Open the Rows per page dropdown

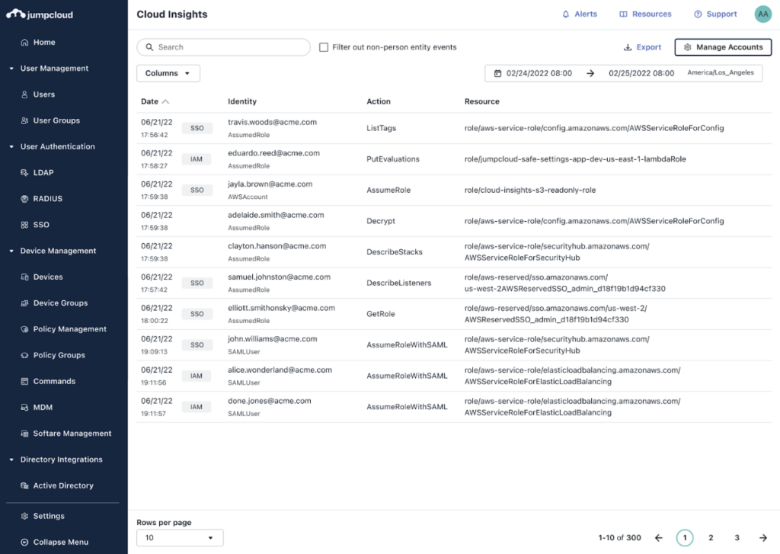[x=180, y=538]
